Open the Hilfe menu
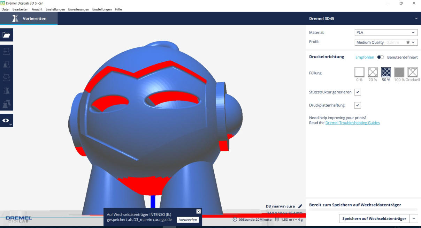The height and width of the screenshot is (228, 421). click(x=118, y=9)
